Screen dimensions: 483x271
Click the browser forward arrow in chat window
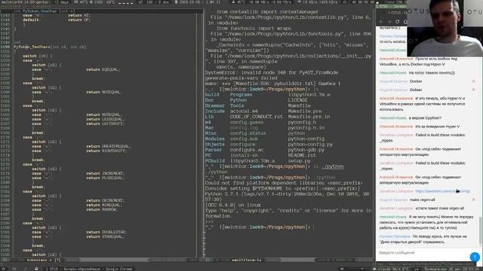click(389, 22)
